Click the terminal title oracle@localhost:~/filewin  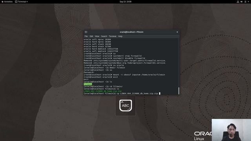131,32
